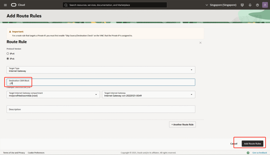The height and width of the screenshot is (155, 270).
Task: Open the Terms of Use and Privacy link
Action: pos(14,153)
